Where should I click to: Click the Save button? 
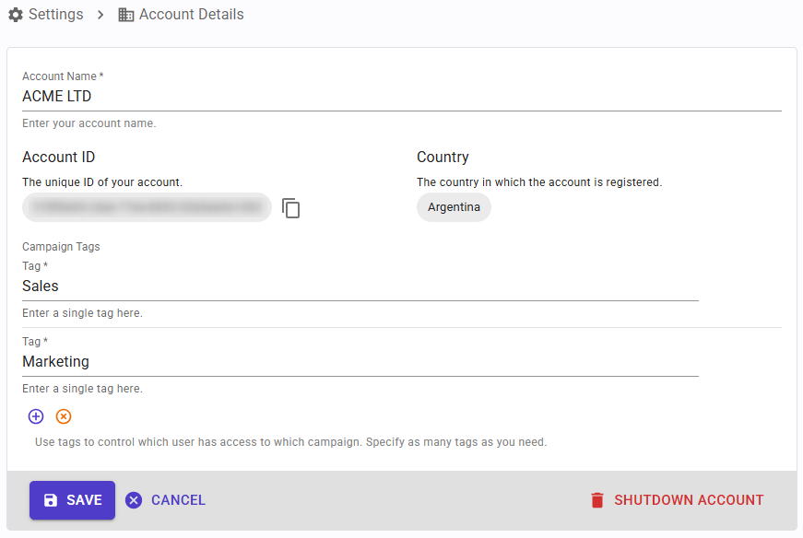pos(72,499)
